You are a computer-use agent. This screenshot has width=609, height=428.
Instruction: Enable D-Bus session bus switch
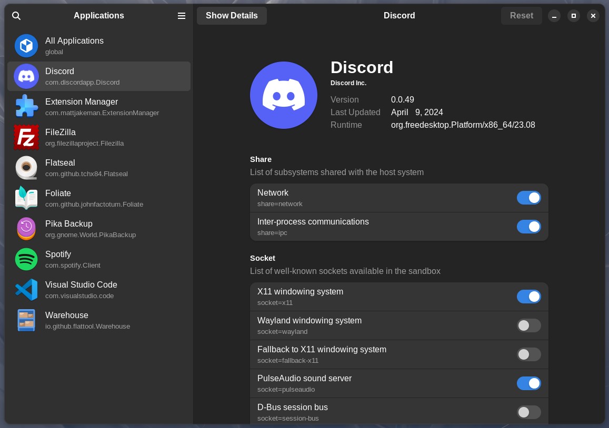point(528,412)
